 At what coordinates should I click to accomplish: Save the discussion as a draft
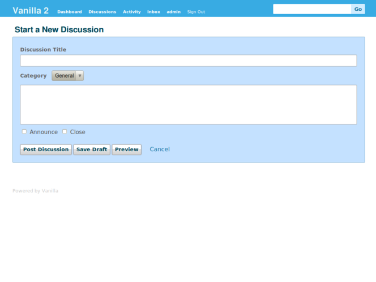[92, 149]
